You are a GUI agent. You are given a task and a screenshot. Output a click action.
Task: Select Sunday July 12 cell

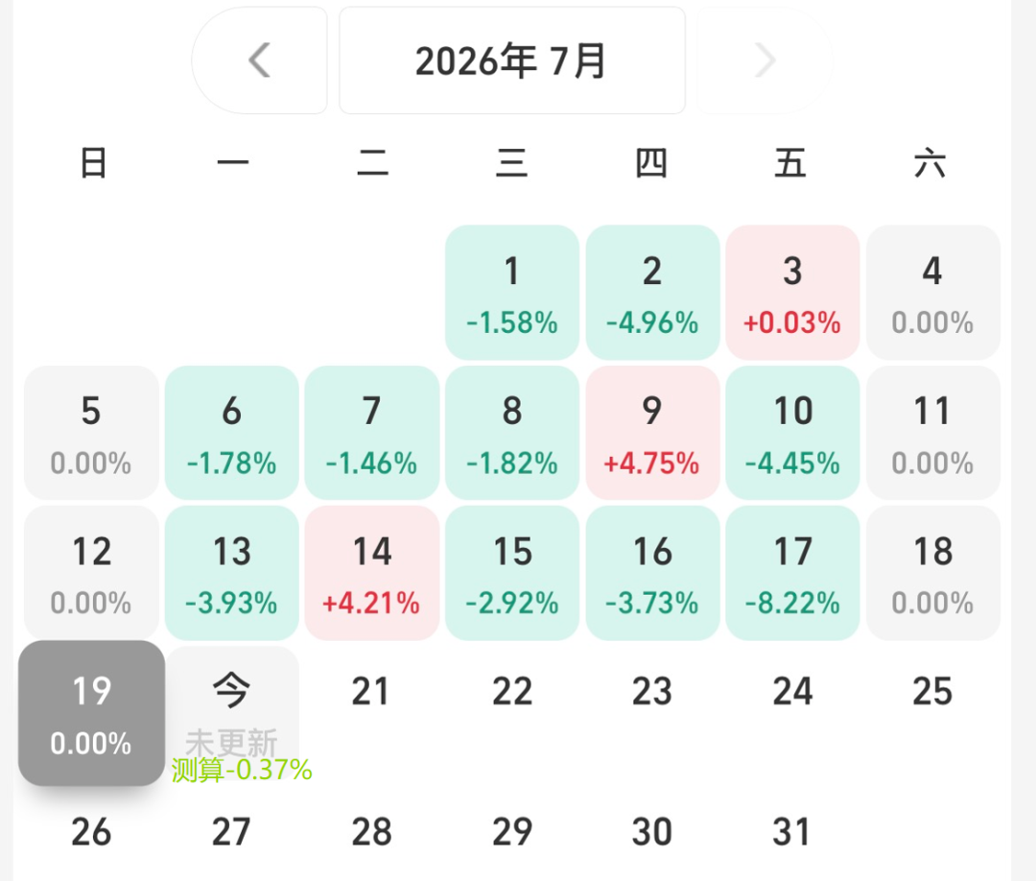point(91,573)
